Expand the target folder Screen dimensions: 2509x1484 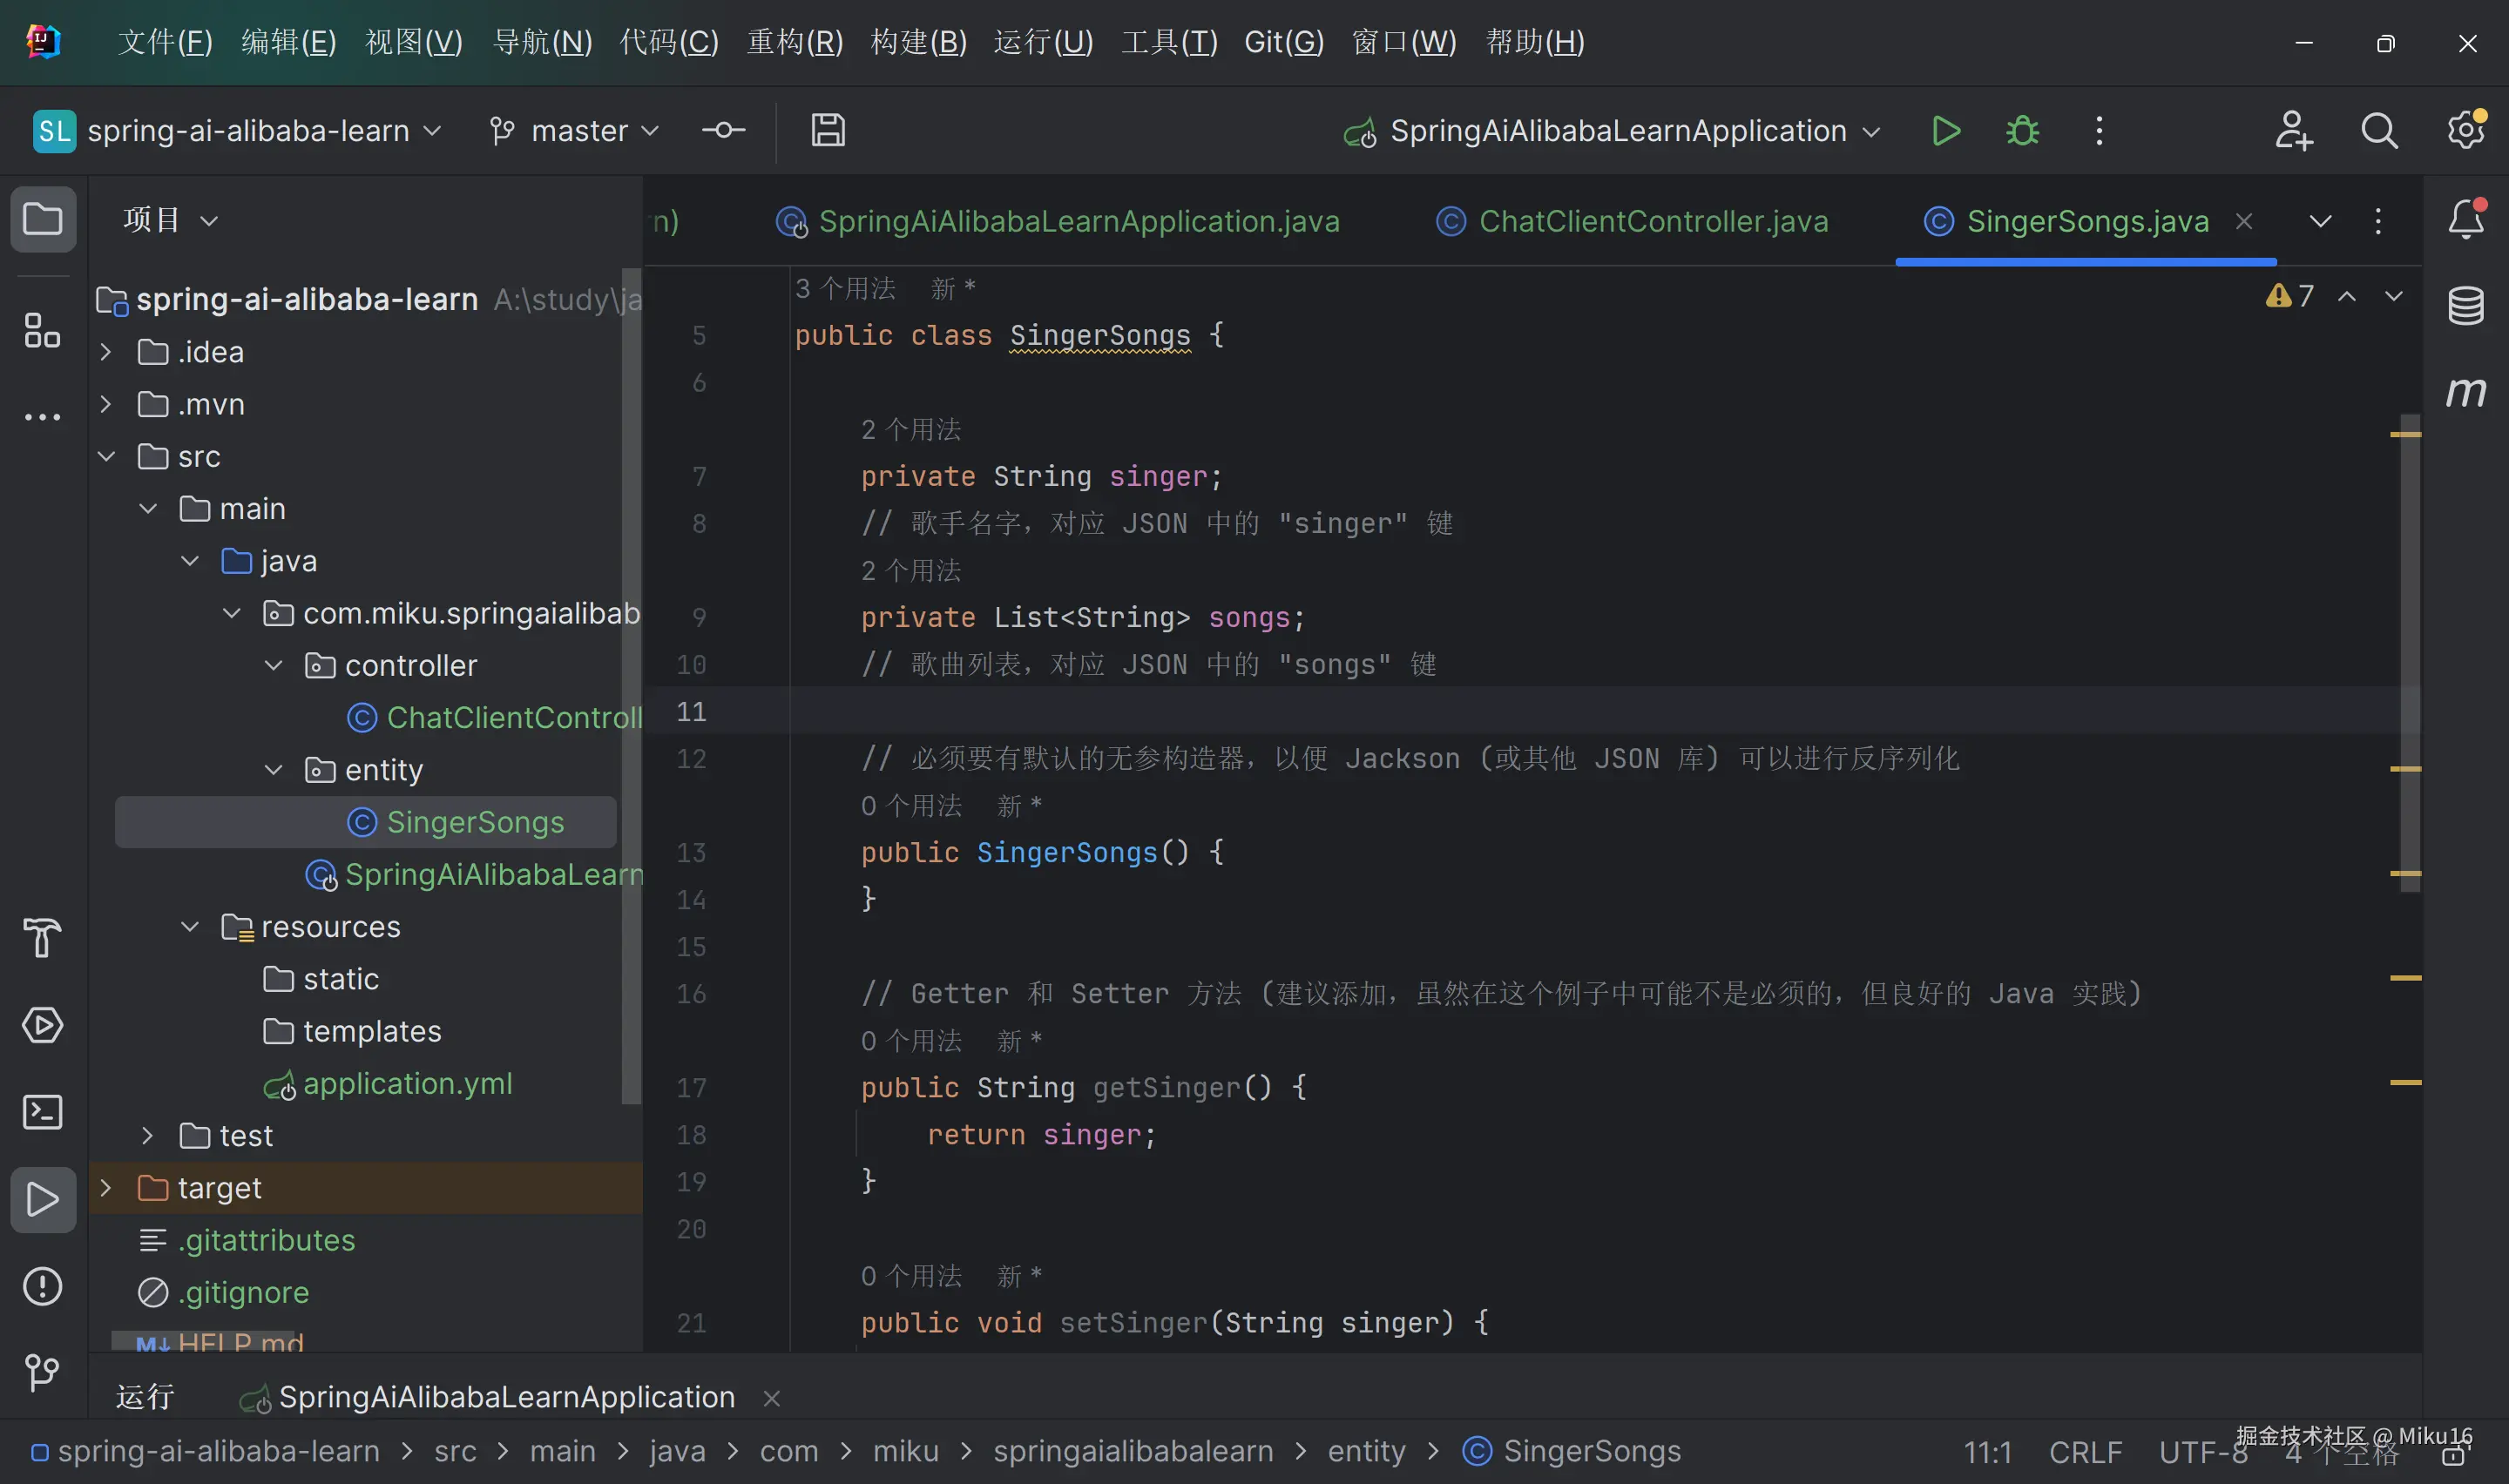click(x=106, y=1188)
